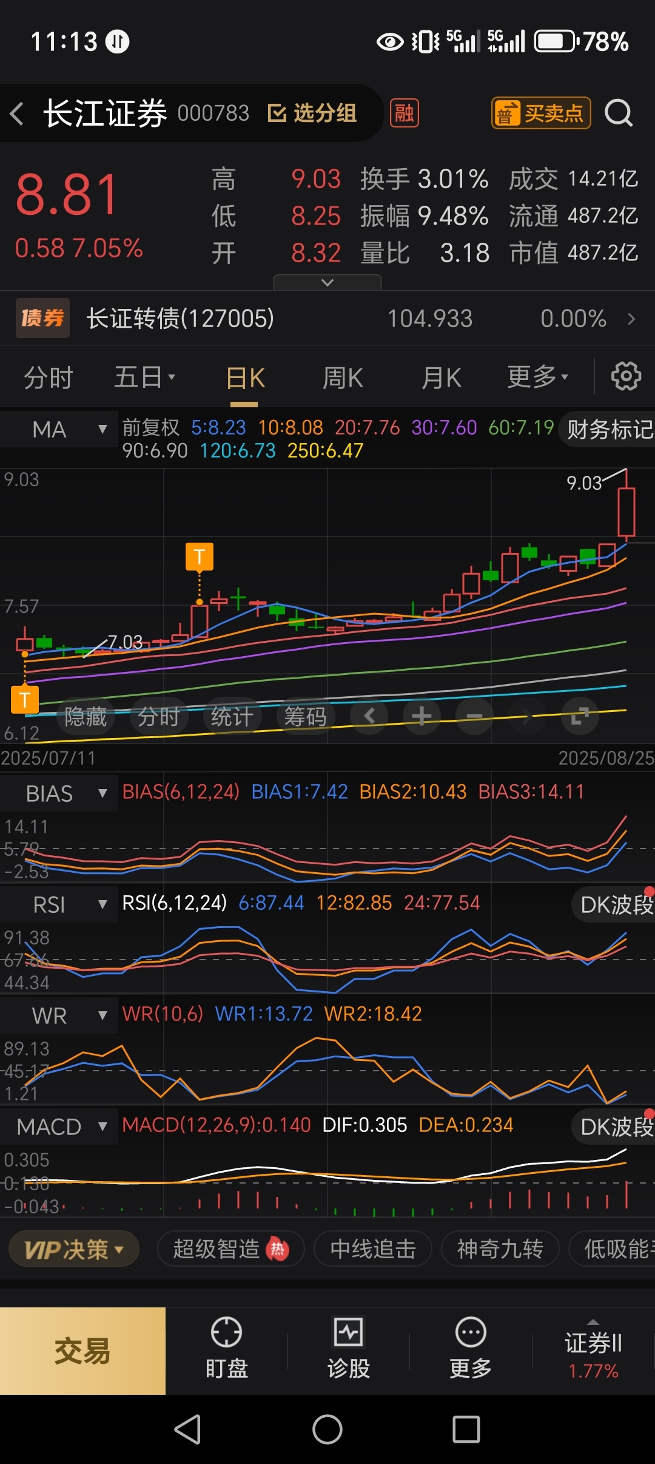Open bond detail via right chevron
Image resolution: width=655 pixels, height=1464 pixels.
pos(631,319)
